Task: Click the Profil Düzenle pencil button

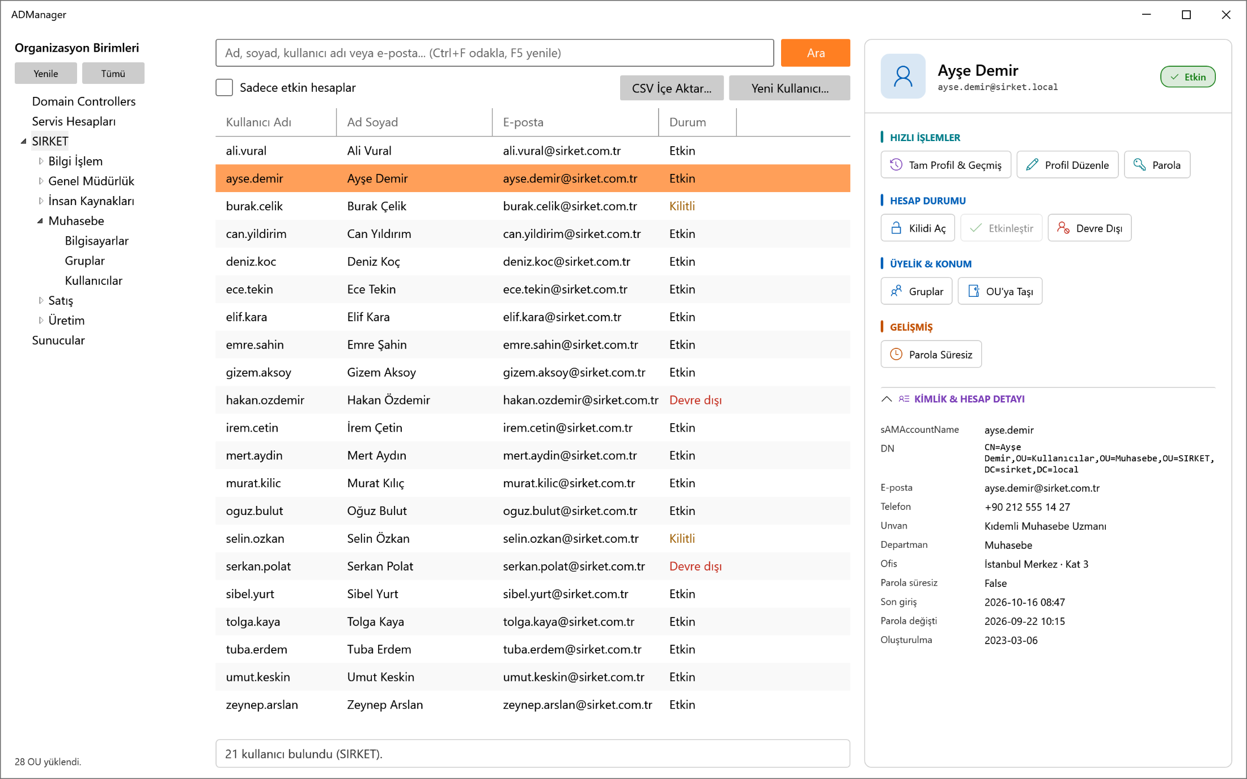Action: (1067, 165)
